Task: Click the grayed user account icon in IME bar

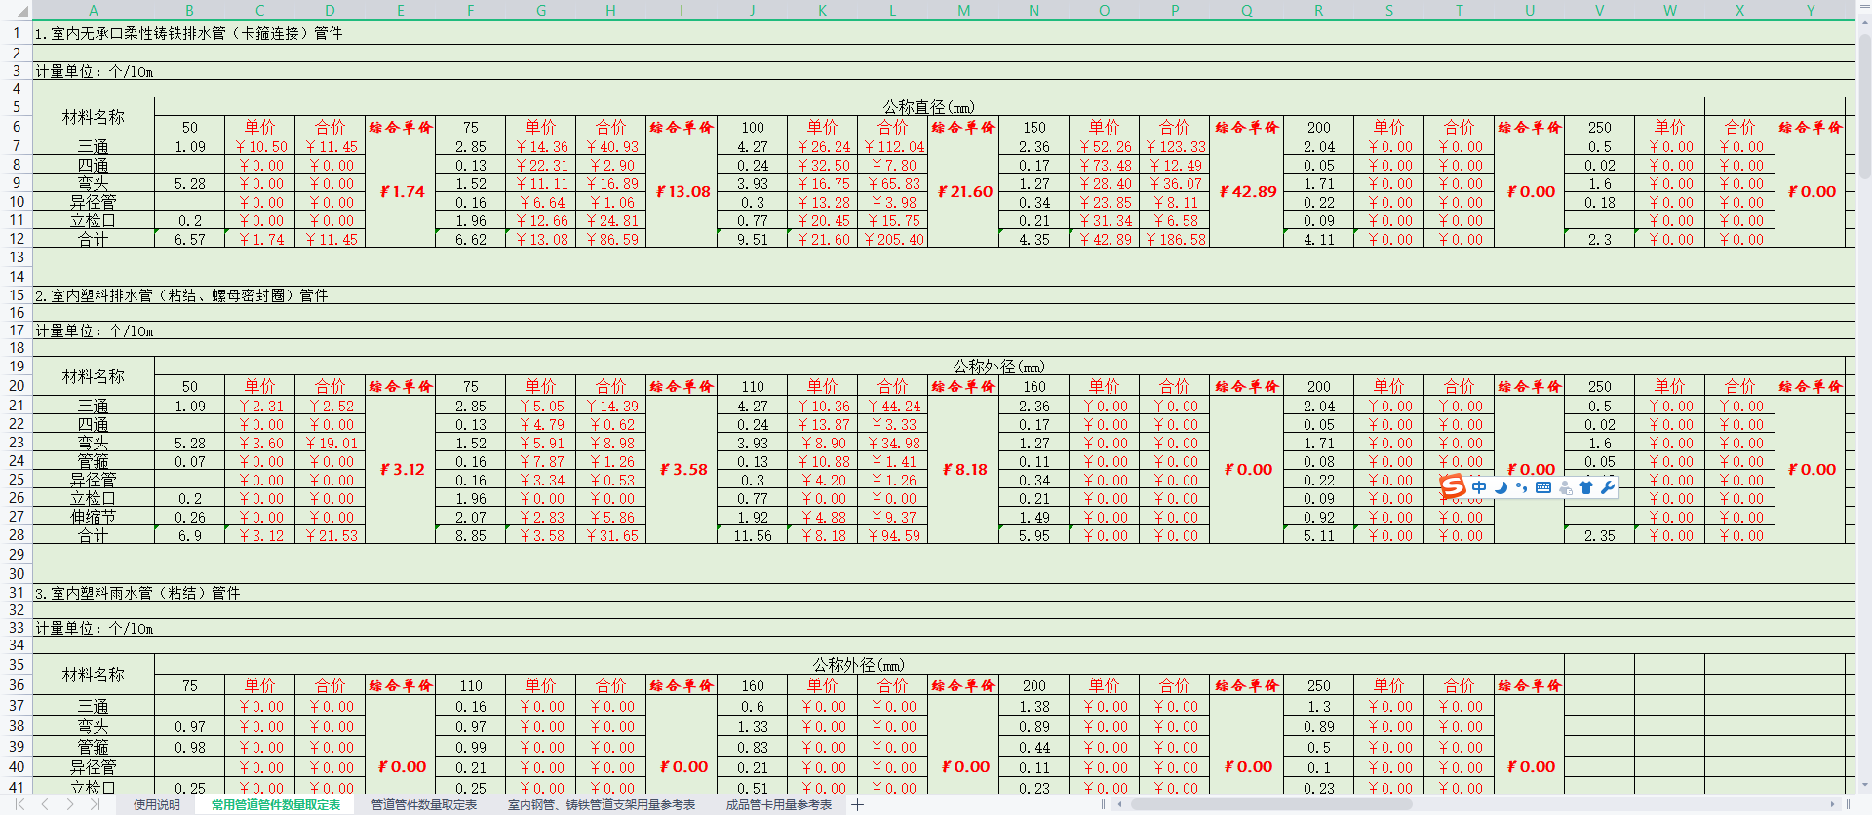Action: (1565, 487)
